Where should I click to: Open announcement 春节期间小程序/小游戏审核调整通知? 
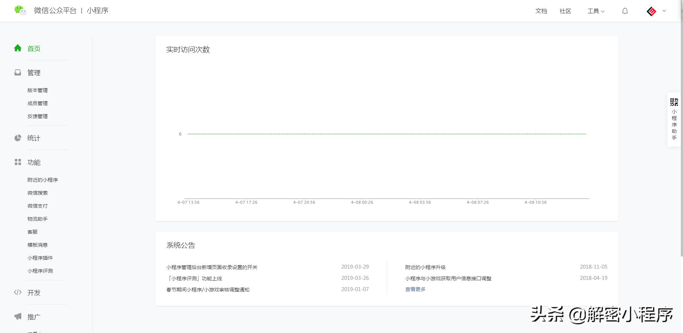click(208, 290)
